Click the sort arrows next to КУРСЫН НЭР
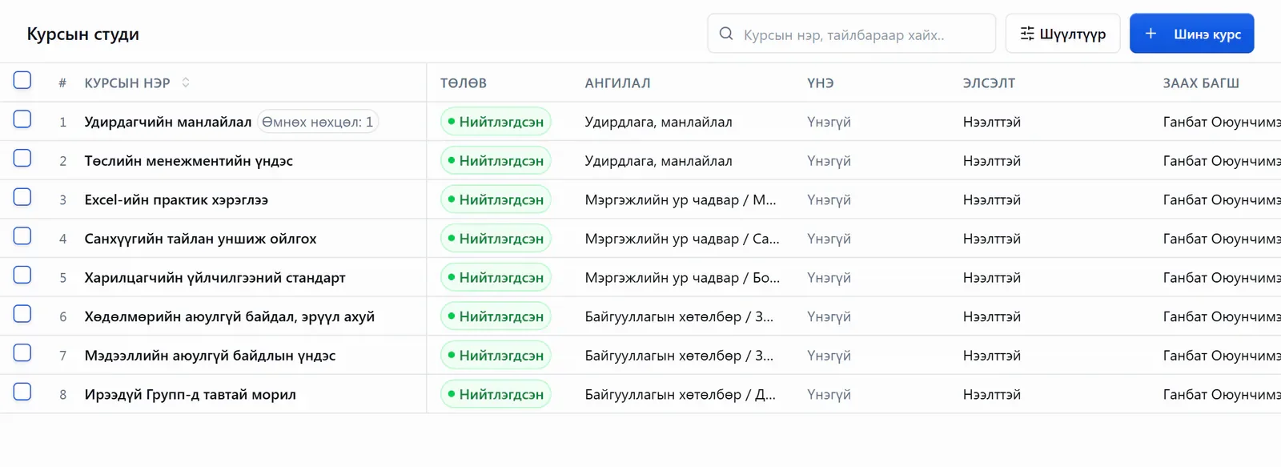Viewport: 1281px width, 467px height. [x=186, y=83]
